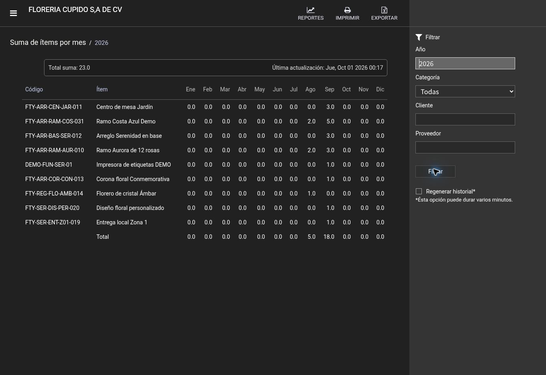Click the Total suma: 23.0 text
The height and width of the screenshot is (375, 546).
(69, 68)
